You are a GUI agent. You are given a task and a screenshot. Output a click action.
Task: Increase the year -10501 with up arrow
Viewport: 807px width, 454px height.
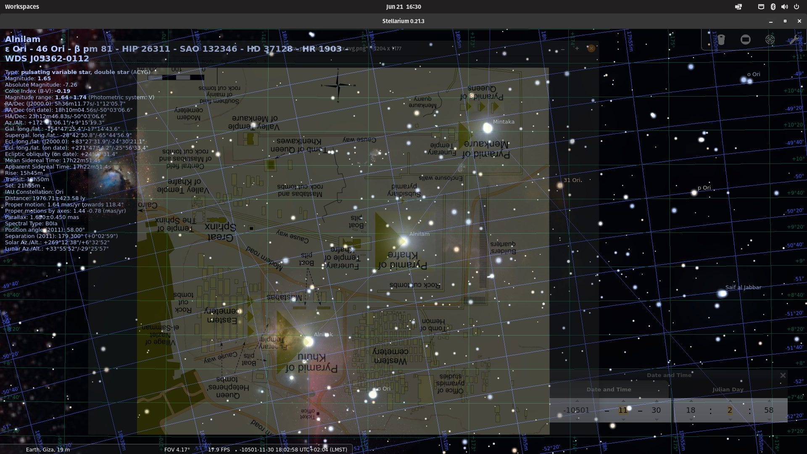(577, 401)
